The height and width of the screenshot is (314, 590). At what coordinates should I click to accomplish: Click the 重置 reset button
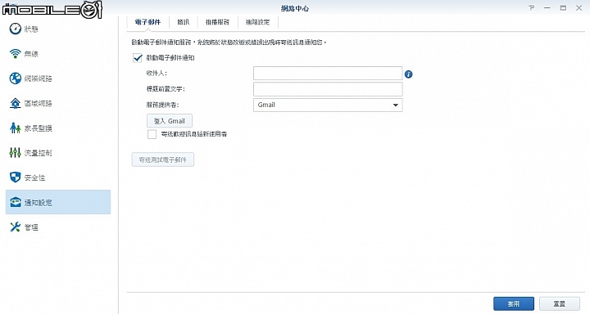click(560, 303)
